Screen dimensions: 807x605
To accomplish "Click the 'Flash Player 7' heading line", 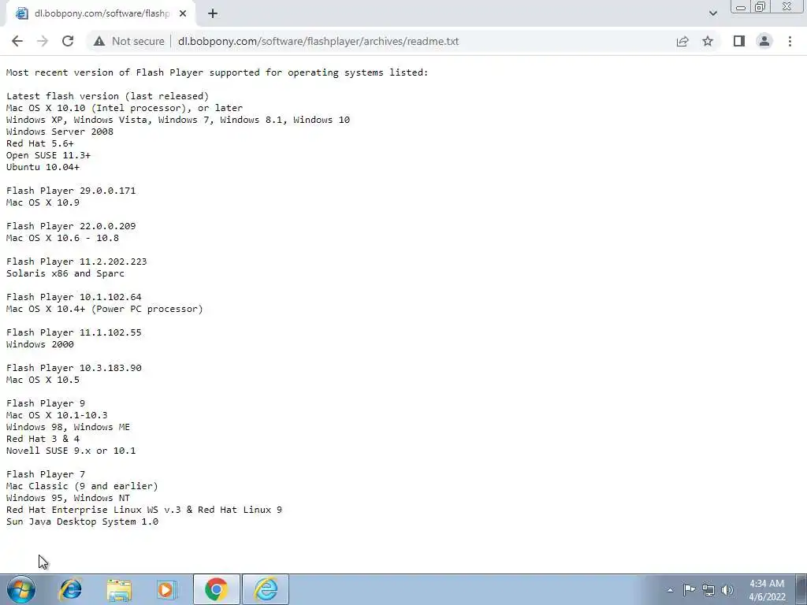I will 46,474.
